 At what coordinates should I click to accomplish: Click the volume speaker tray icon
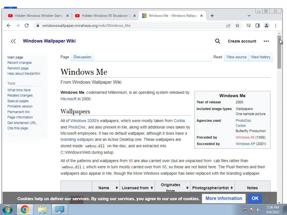[x=259, y=210]
